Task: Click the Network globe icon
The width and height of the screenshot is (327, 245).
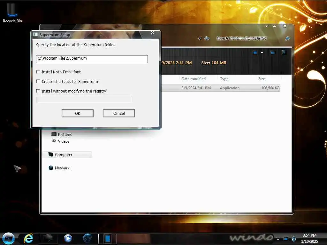Action: point(51,168)
